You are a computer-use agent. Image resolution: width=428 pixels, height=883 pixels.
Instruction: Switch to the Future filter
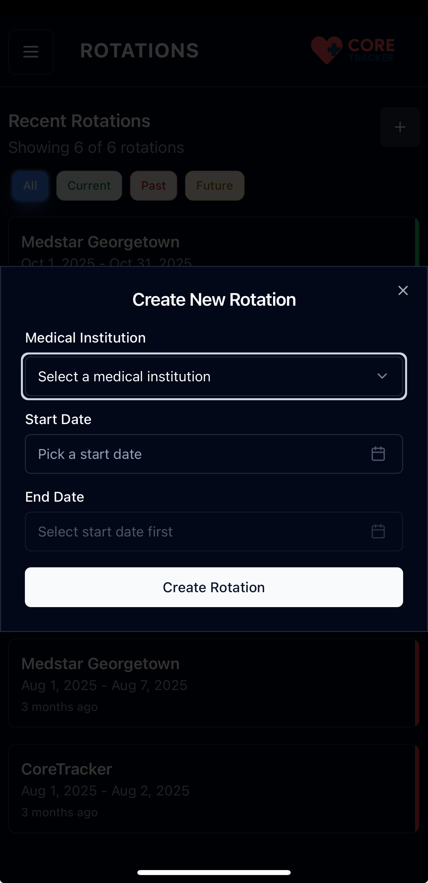click(215, 185)
